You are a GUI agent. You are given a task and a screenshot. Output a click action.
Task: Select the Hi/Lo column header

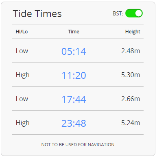[x=22, y=32]
